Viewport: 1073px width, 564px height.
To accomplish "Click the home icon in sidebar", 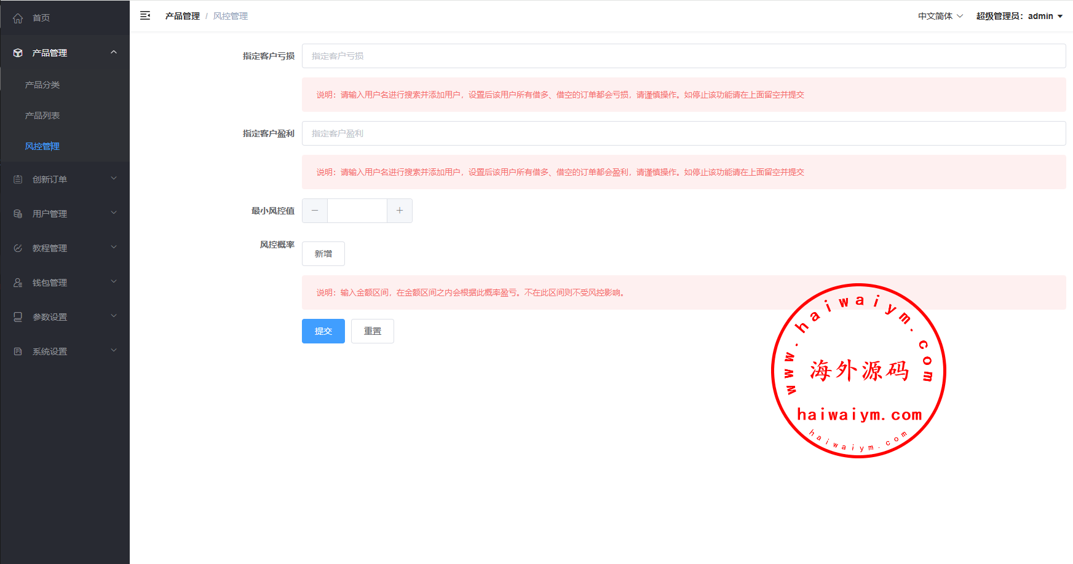I will click(18, 18).
